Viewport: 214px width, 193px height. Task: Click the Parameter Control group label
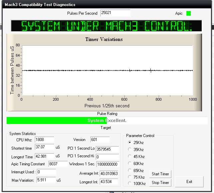pyautogui.click(x=140, y=136)
